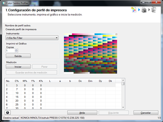
Task: Increase Copias with the up spinner arrow
Action: click(16, 49)
